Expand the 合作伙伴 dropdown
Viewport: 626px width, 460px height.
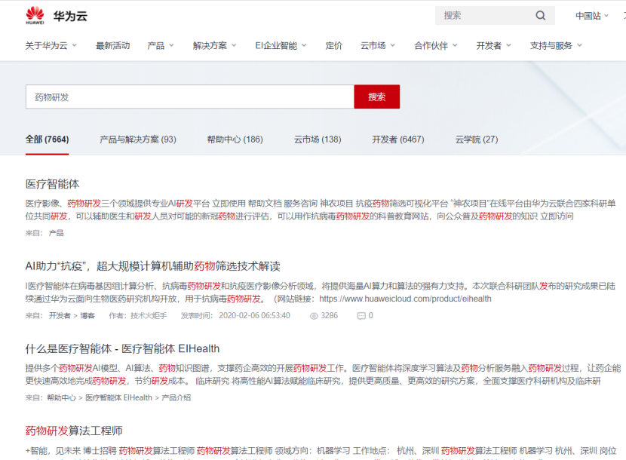436,45
